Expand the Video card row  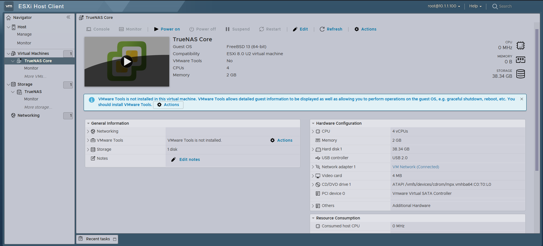[313, 176]
